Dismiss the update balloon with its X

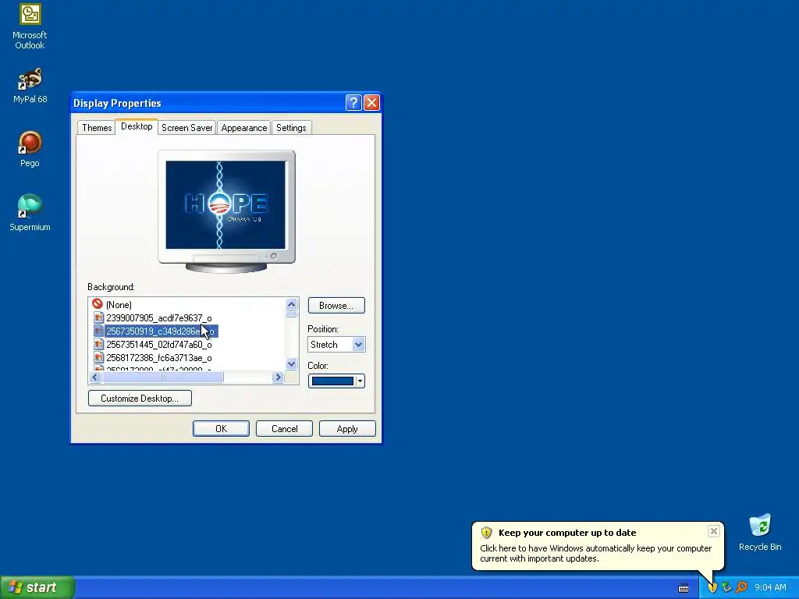[713, 531]
